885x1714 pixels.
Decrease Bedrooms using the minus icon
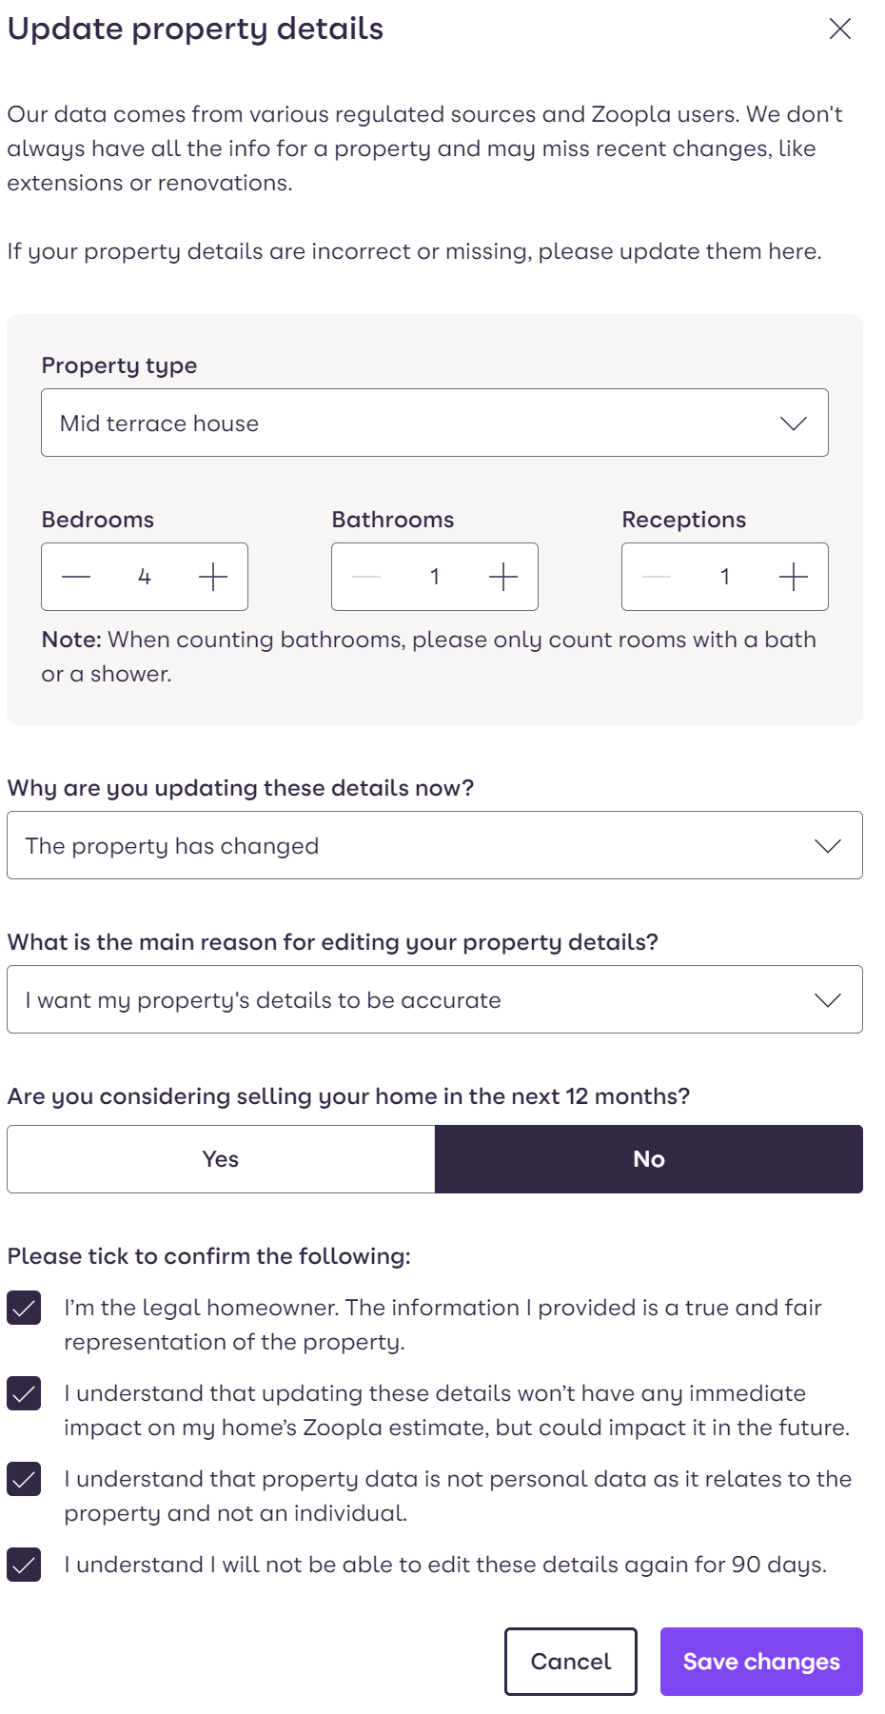76,576
